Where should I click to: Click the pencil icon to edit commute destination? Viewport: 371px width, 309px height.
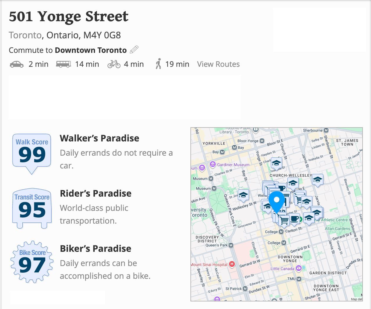click(134, 50)
